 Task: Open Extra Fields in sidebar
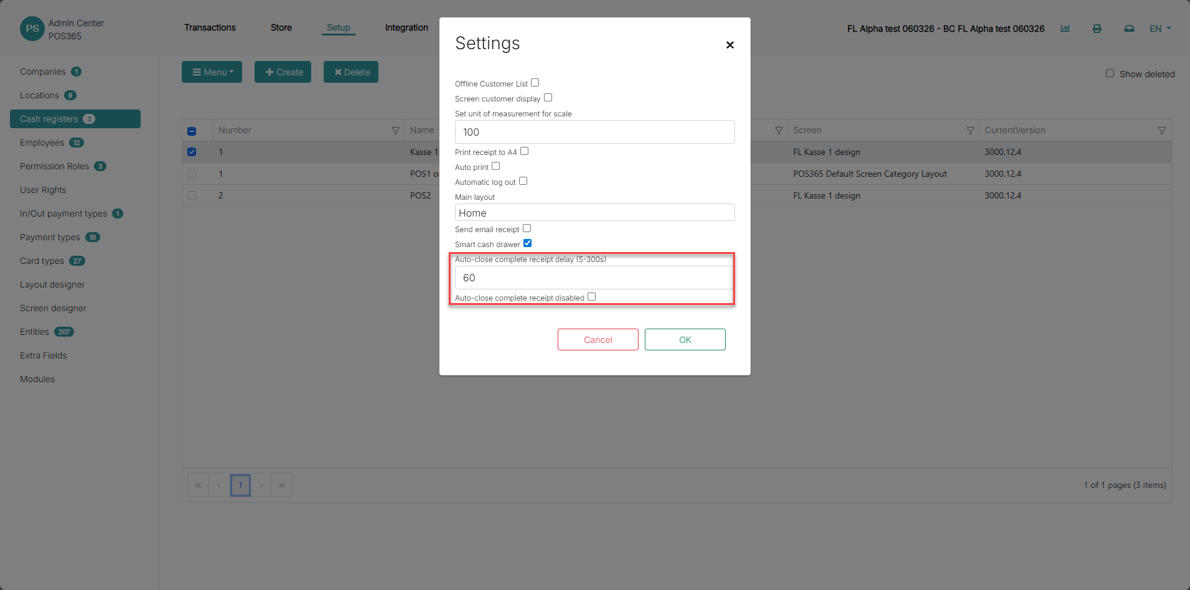coord(43,355)
